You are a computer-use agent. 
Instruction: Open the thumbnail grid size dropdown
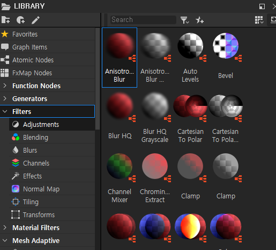pyautogui.click(x=259, y=20)
